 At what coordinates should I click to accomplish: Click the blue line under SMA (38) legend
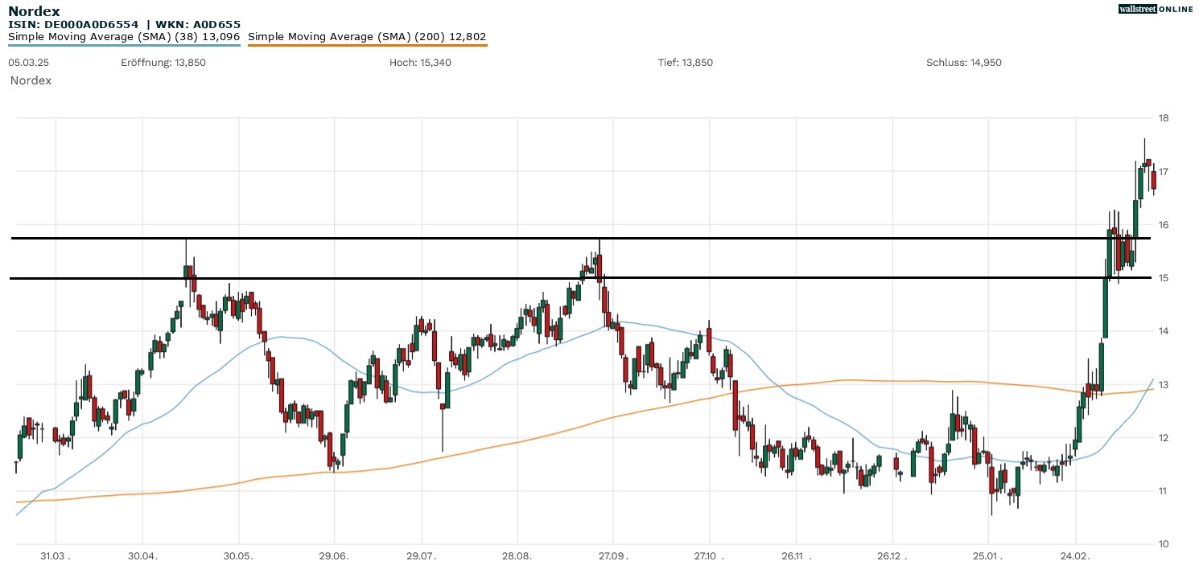click(124, 45)
